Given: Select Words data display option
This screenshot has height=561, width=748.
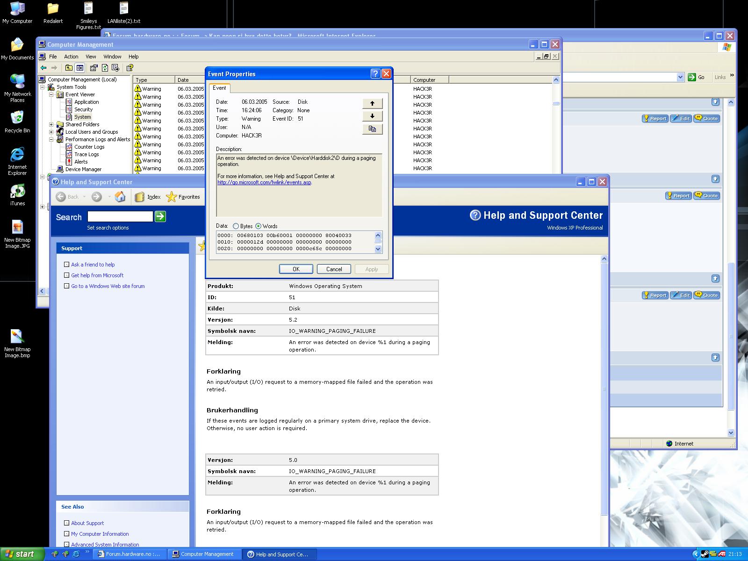Looking at the screenshot, I should pos(258,226).
